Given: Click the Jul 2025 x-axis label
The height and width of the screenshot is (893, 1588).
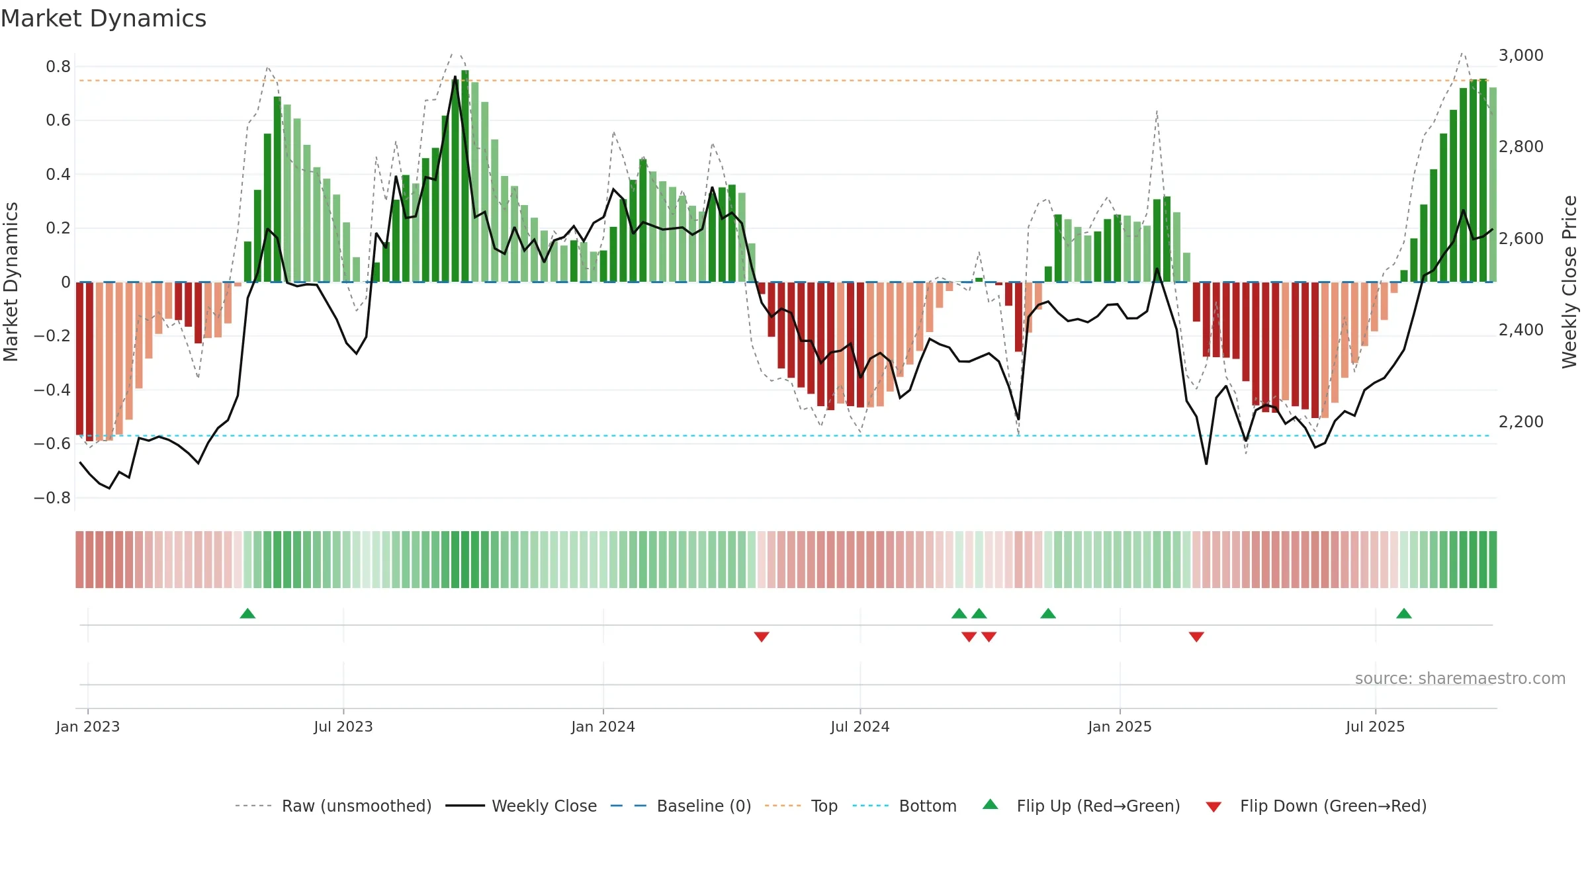Looking at the screenshot, I should 1376,726.
